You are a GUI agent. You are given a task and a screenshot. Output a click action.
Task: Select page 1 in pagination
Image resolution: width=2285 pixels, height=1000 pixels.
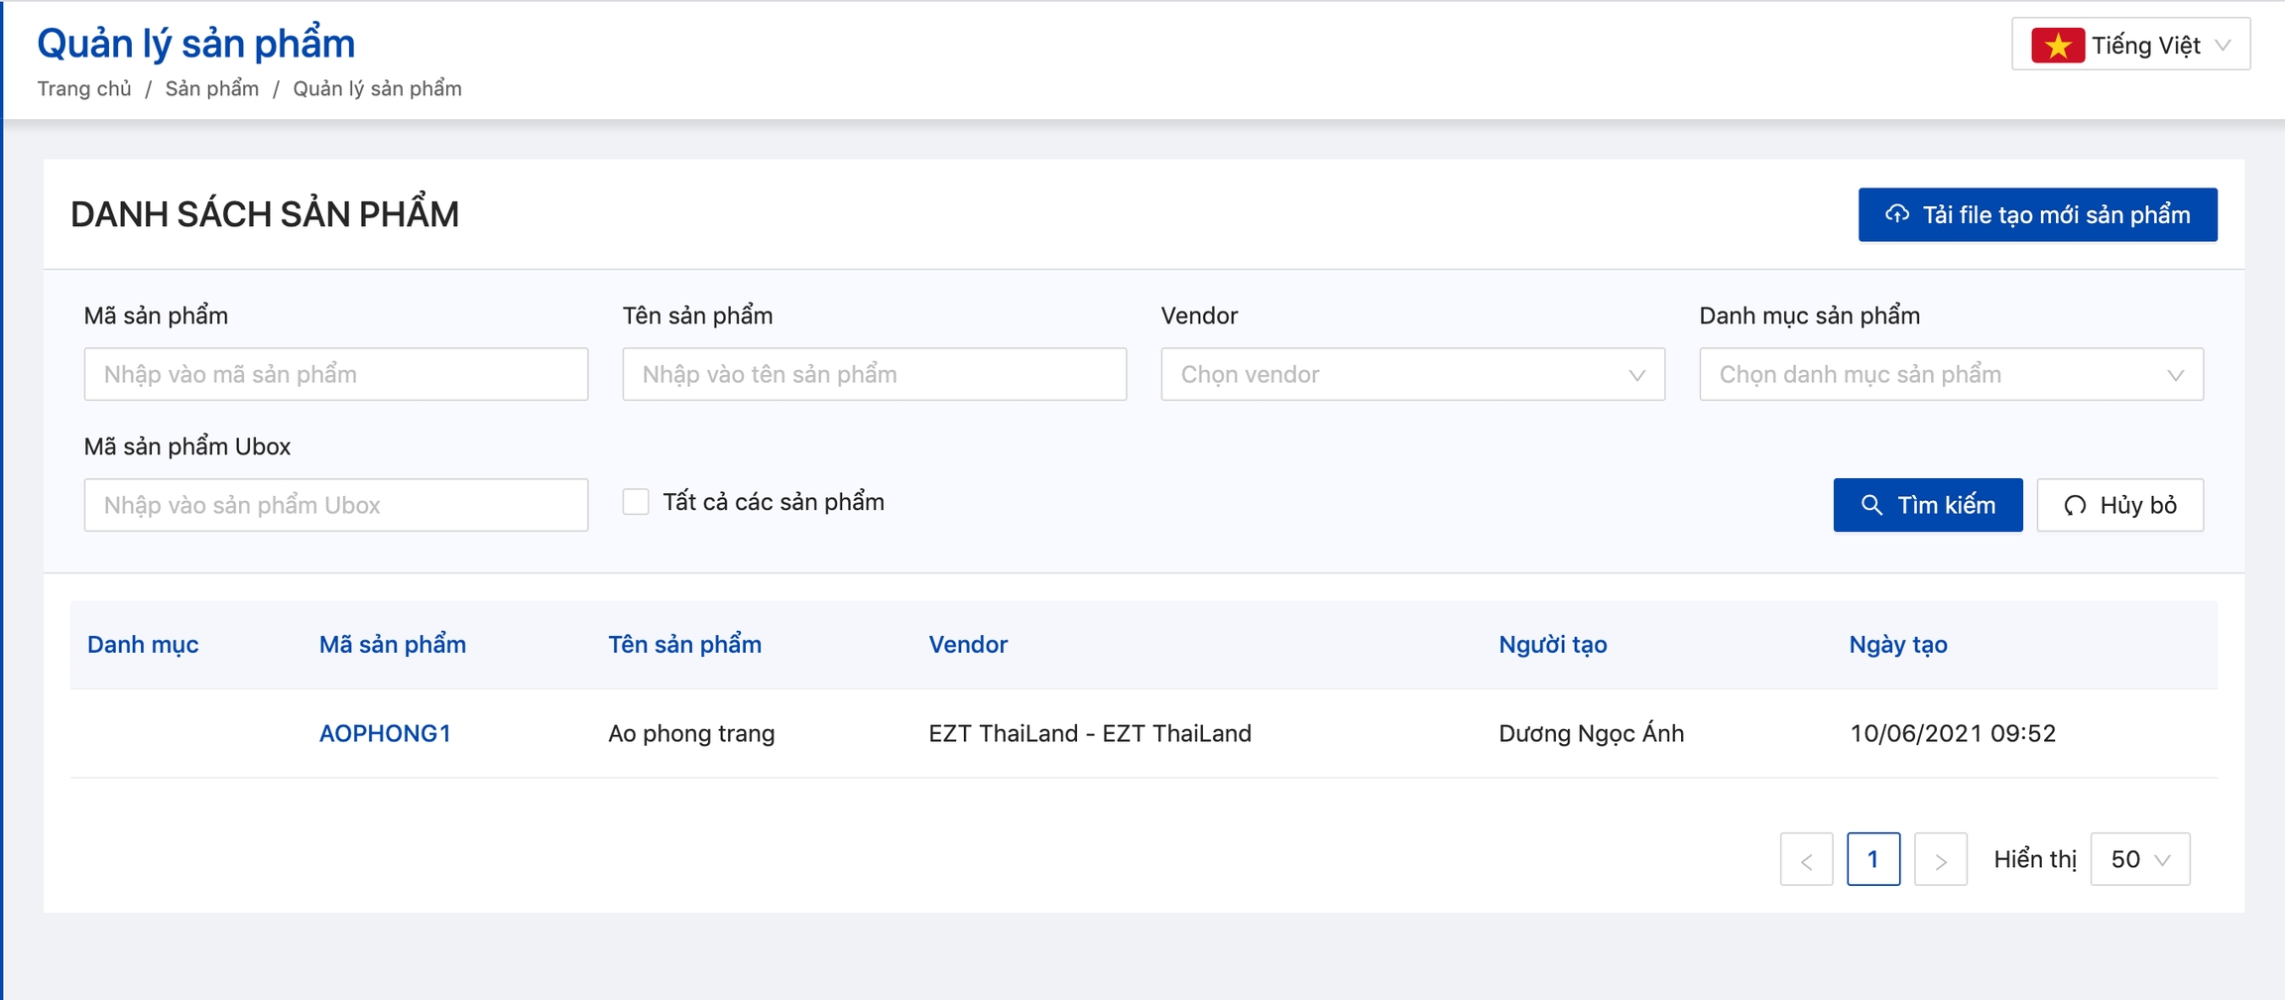1872,859
